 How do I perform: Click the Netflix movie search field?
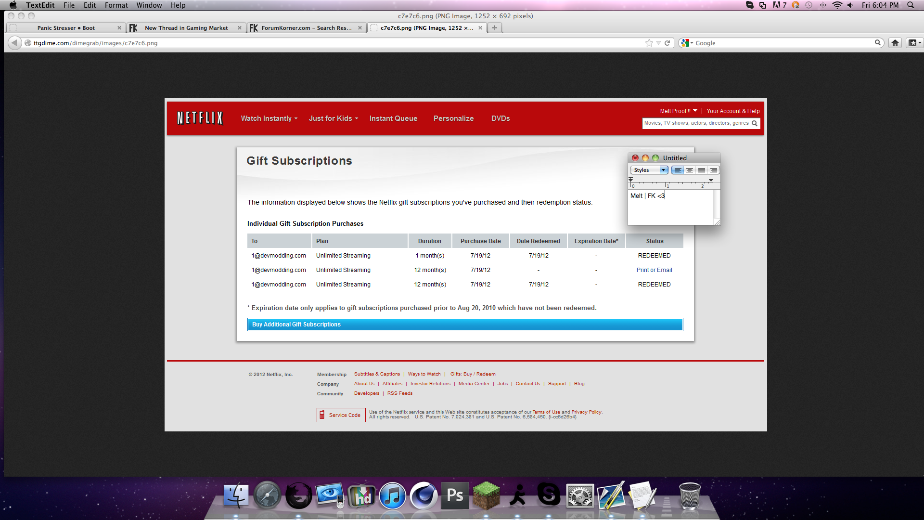tap(696, 123)
